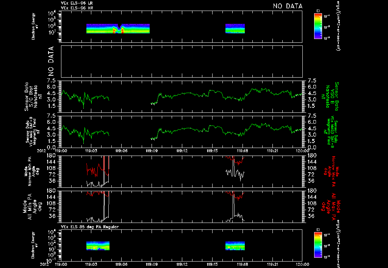Viewport: 388px width, 268px height.
Task: Click the top panel's rainbow color scale bar
Action: point(318,26)
